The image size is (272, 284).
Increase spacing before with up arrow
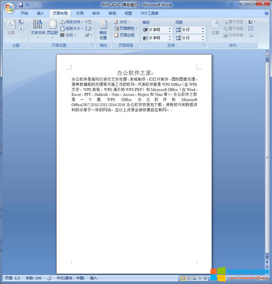[203, 29]
